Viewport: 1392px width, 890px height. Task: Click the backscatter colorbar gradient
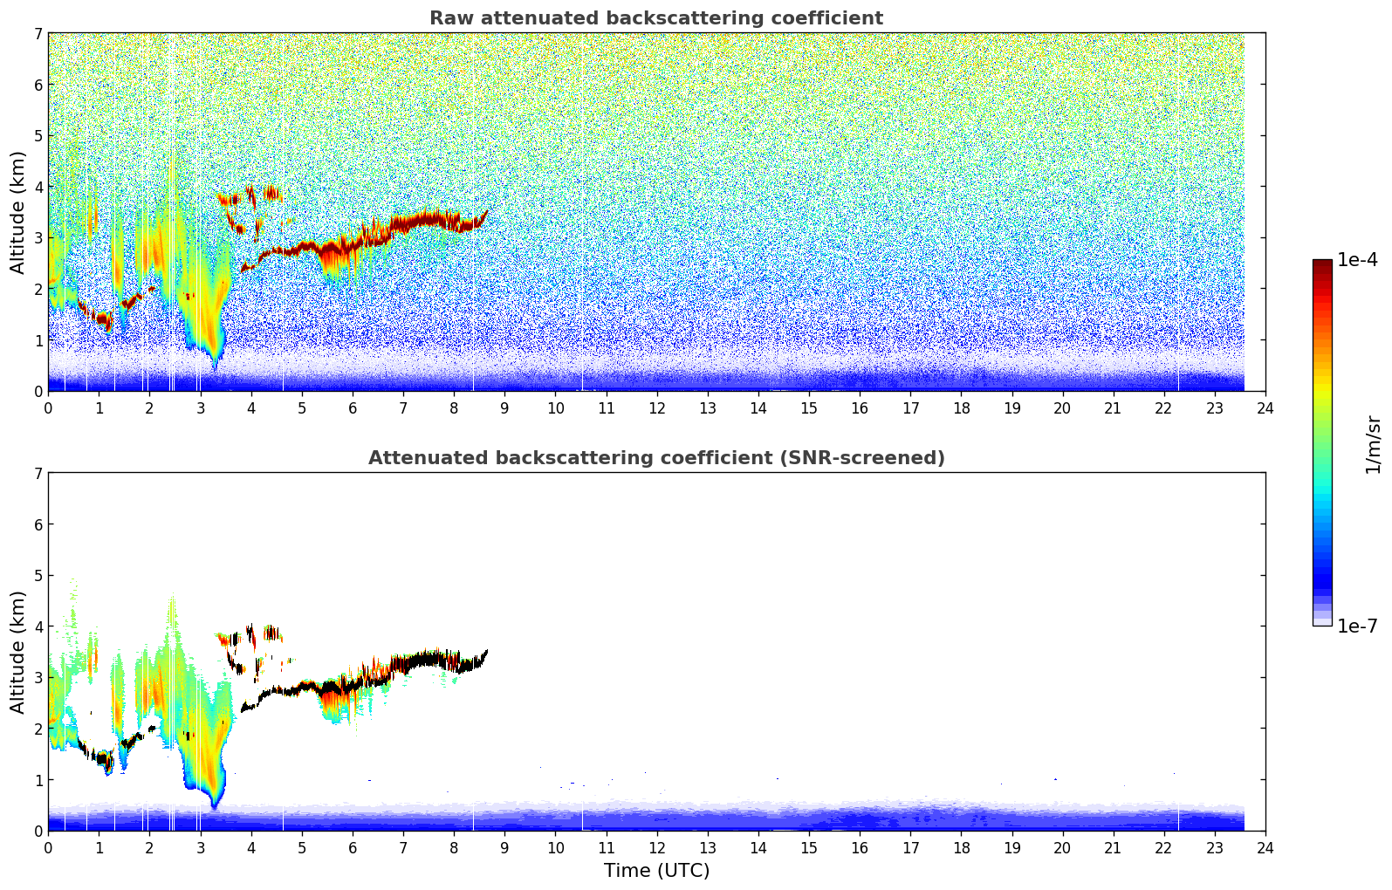(x=1322, y=442)
